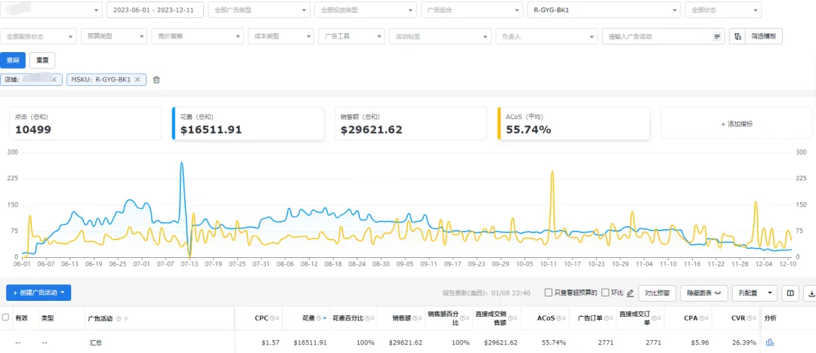Viewport: 816px width, 353px height.
Task: Open the batch input list icon in 广告活动 search
Action: [717, 37]
